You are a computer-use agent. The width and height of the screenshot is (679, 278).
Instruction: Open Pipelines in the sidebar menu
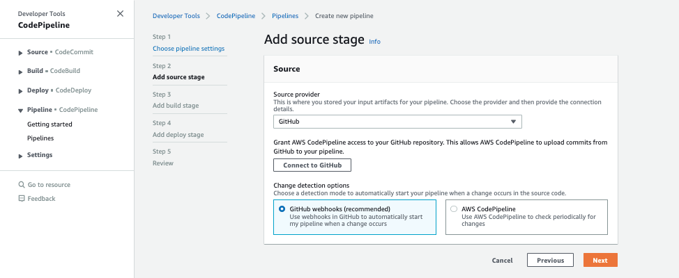coord(40,138)
